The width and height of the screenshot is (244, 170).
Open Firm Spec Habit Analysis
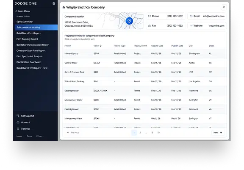[29, 56]
